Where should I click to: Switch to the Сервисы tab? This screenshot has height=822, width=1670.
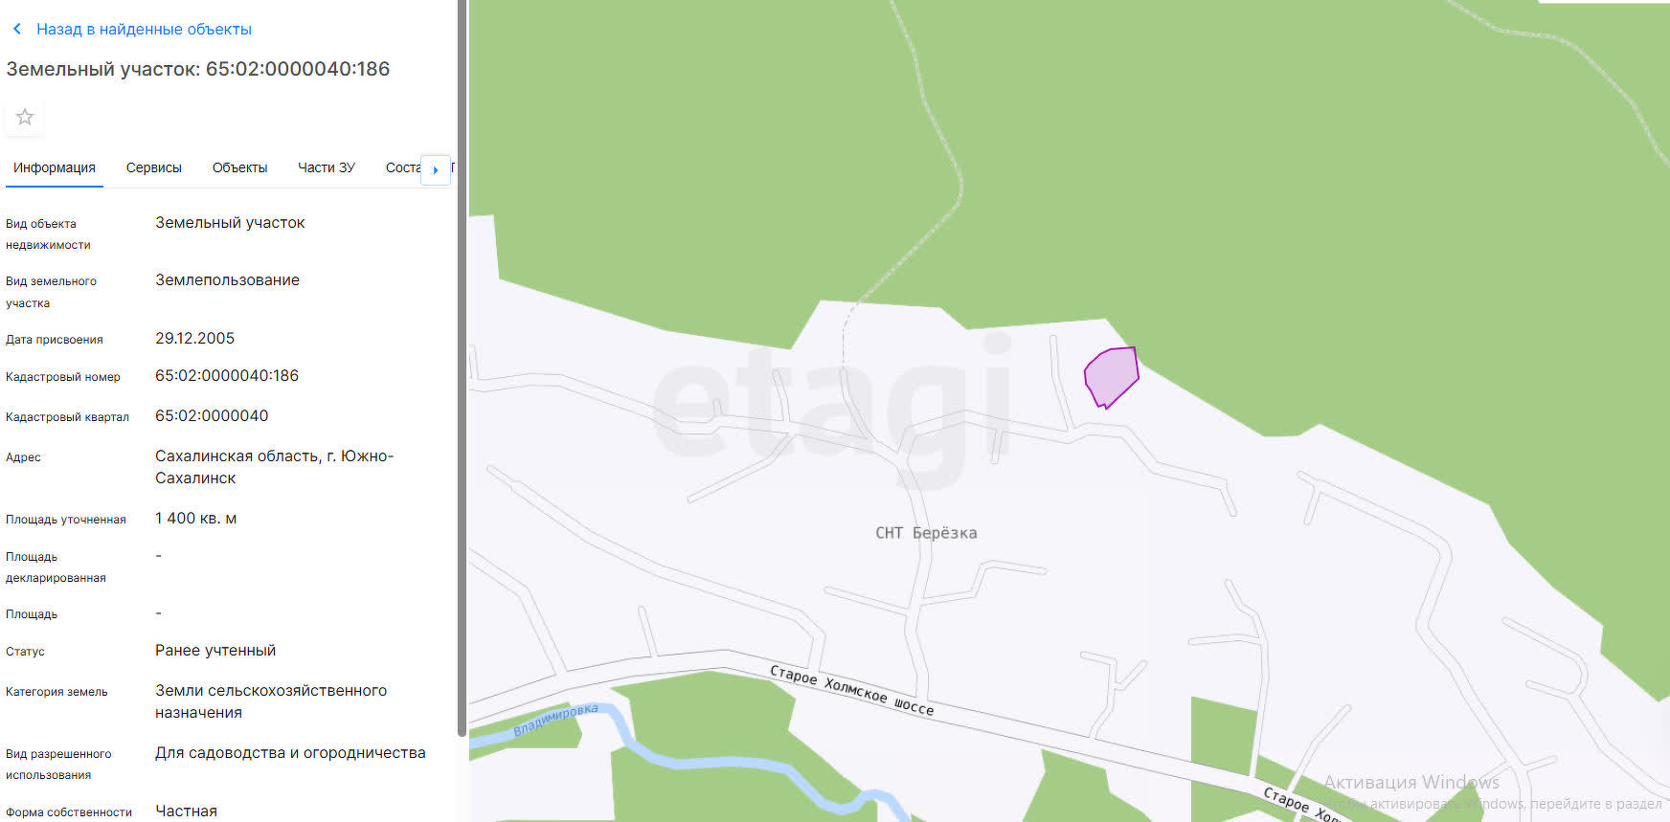click(154, 167)
